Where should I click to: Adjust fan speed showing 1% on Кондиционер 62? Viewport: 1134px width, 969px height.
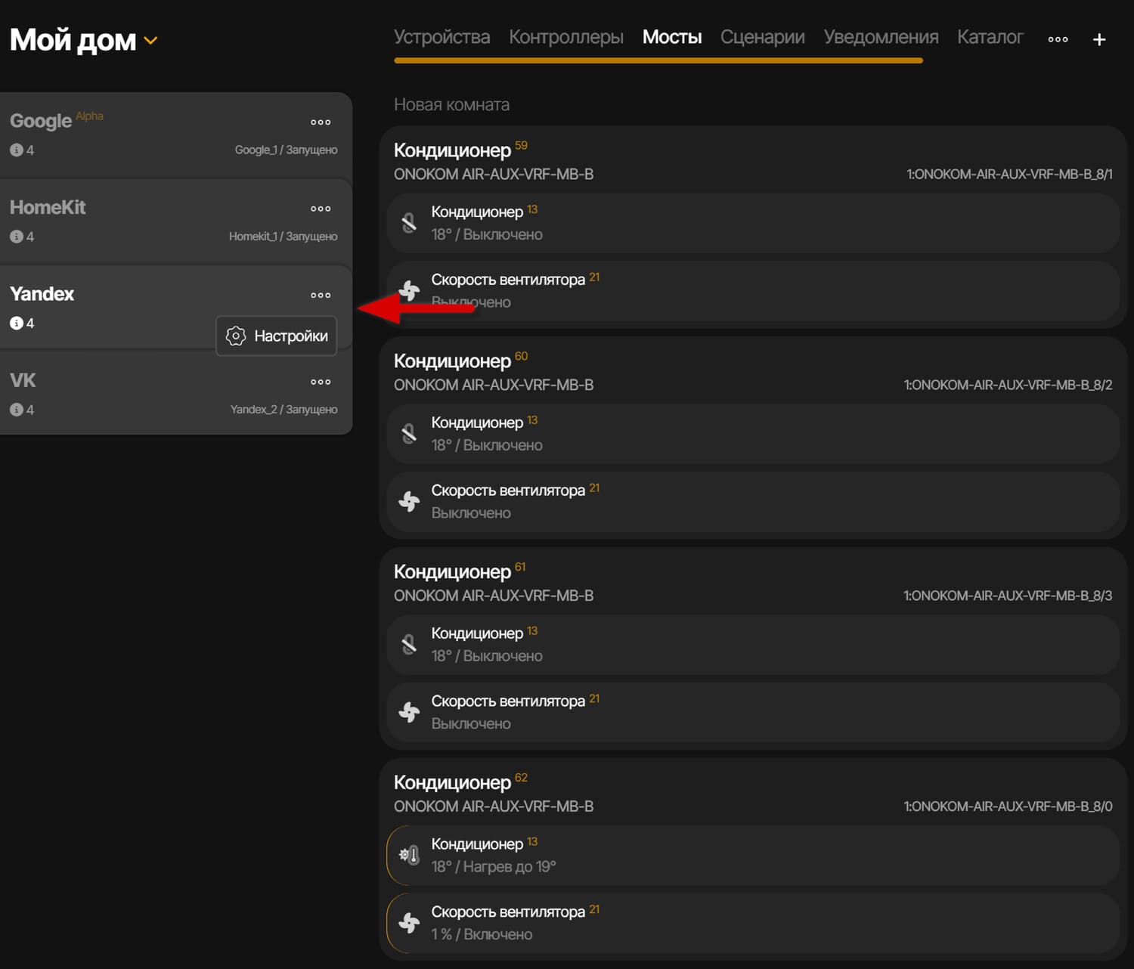tap(409, 922)
